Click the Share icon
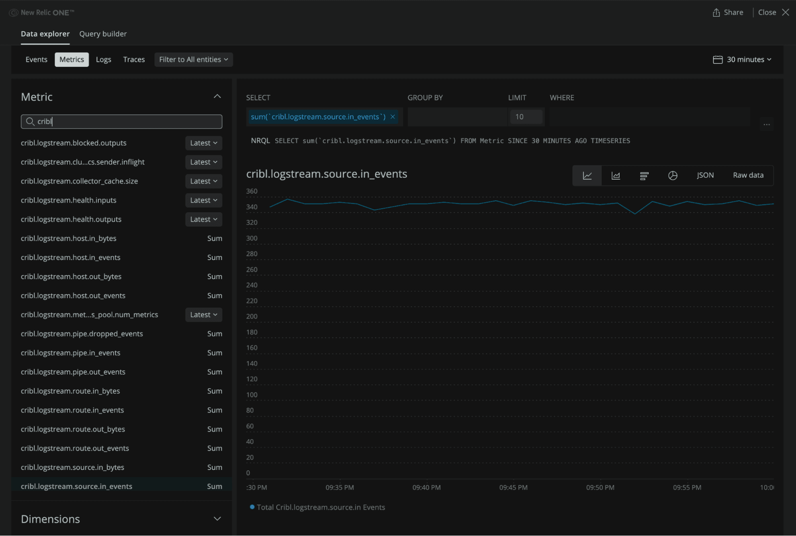The height and width of the screenshot is (536, 796). point(716,12)
